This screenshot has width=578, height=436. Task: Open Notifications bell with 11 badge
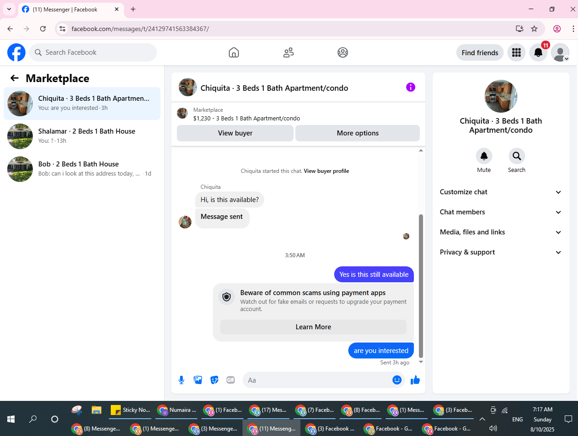point(538,52)
